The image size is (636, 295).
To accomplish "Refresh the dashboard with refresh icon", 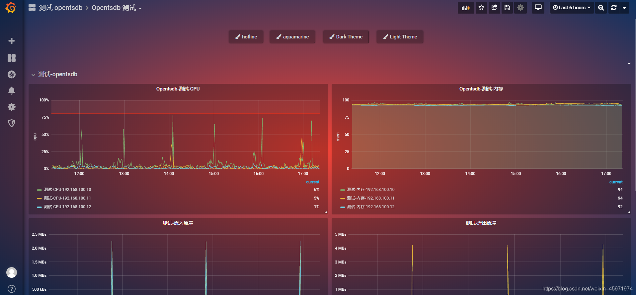I will pos(614,8).
